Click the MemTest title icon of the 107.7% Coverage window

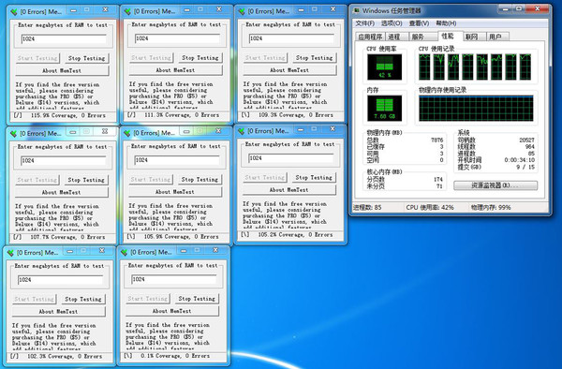point(14,134)
